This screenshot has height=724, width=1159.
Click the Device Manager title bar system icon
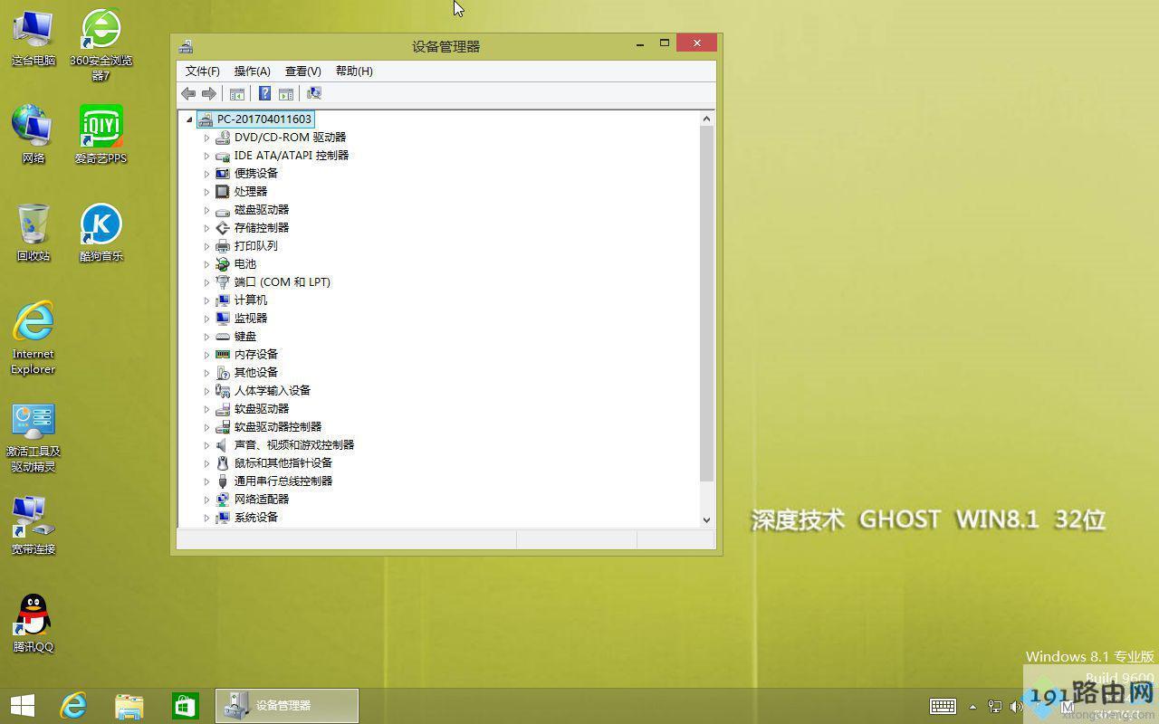pyautogui.click(x=186, y=46)
